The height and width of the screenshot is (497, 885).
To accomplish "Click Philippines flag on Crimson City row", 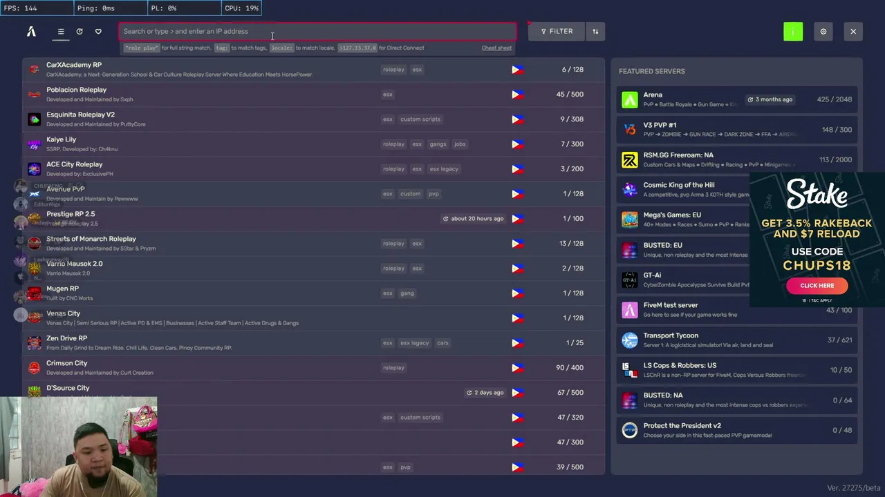I will pyautogui.click(x=517, y=367).
